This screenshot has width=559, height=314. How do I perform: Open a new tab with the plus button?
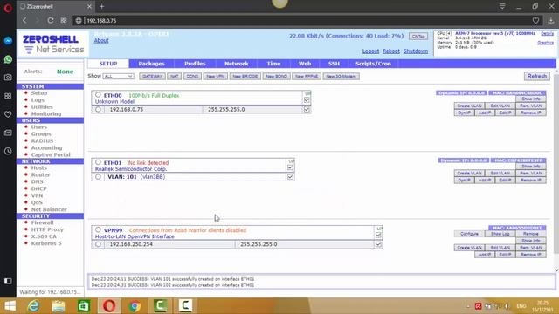point(101,6)
